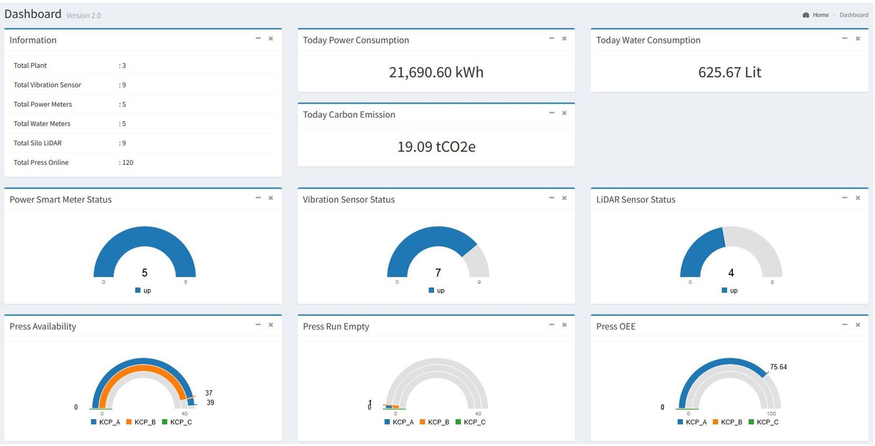Close the Press Run Empty panel
875x446 pixels.
pyautogui.click(x=564, y=325)
